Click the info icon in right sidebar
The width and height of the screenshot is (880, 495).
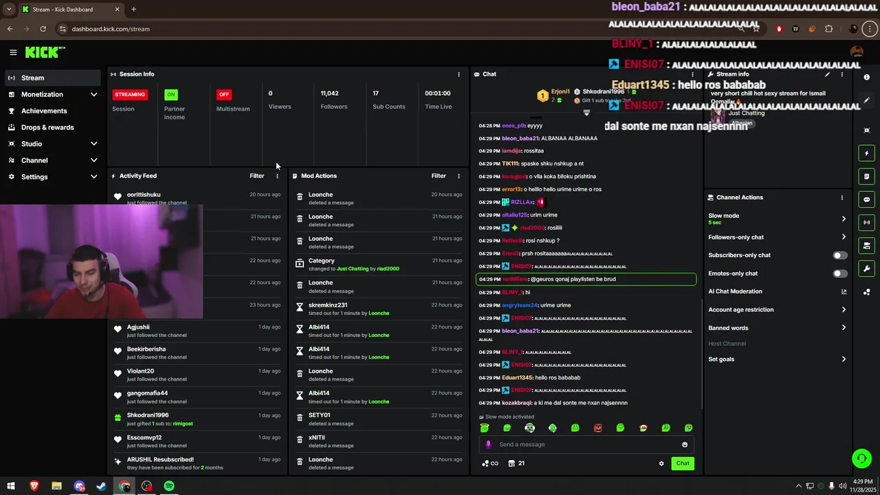[x=867, y=78]
